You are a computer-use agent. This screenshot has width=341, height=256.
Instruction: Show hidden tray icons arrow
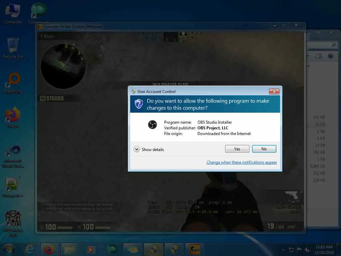[x=283, y=250]
